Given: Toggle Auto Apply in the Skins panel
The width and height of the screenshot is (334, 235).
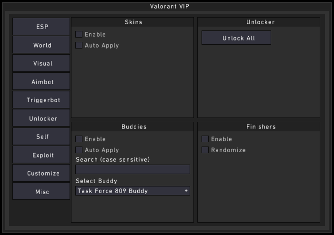Looking at the screenshot, I should [x=79, y=45].
